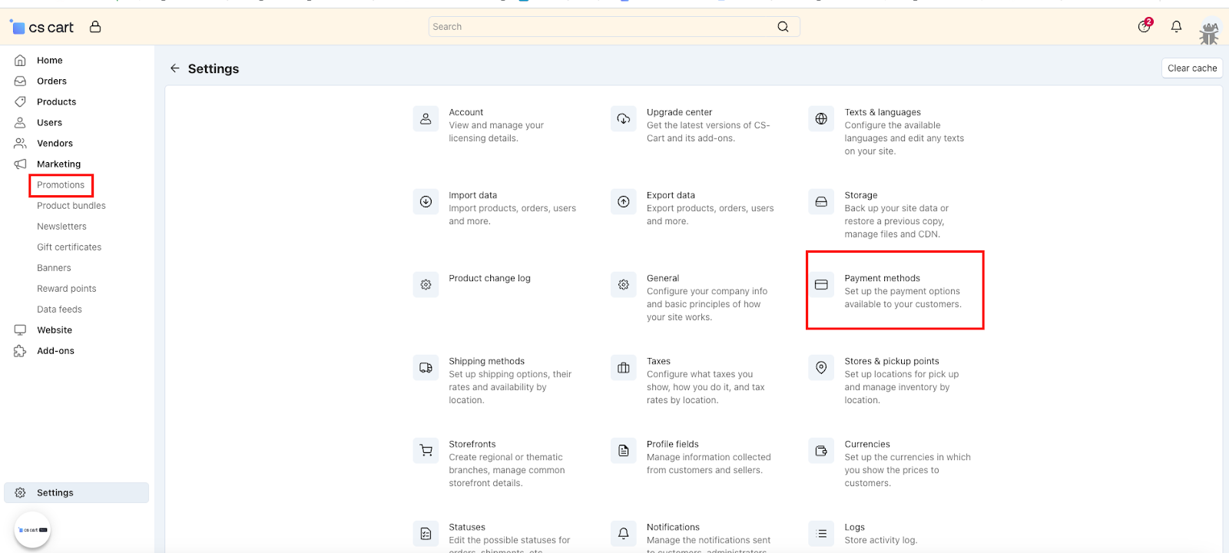Click the icon with red badge 2
This screenshot has height=553, width=1229.
(x=1145, y=26)
